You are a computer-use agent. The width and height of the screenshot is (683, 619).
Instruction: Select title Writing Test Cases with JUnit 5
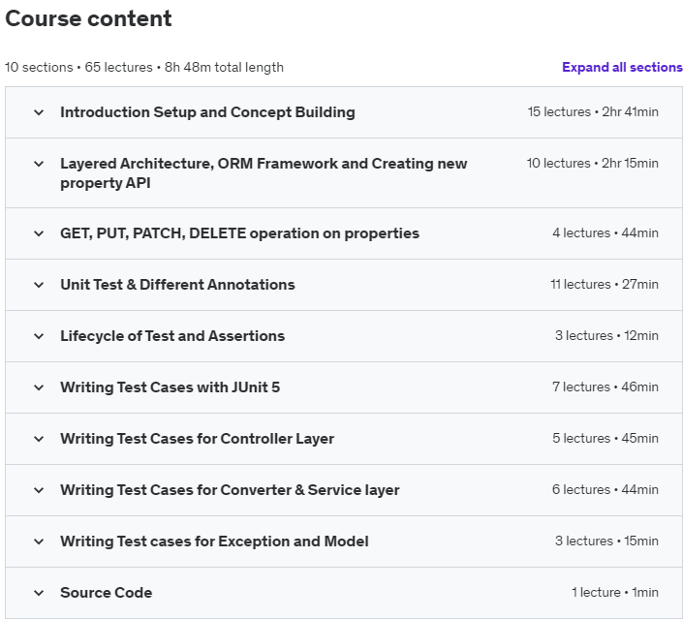pyautogui.click(x=170, y=387)
